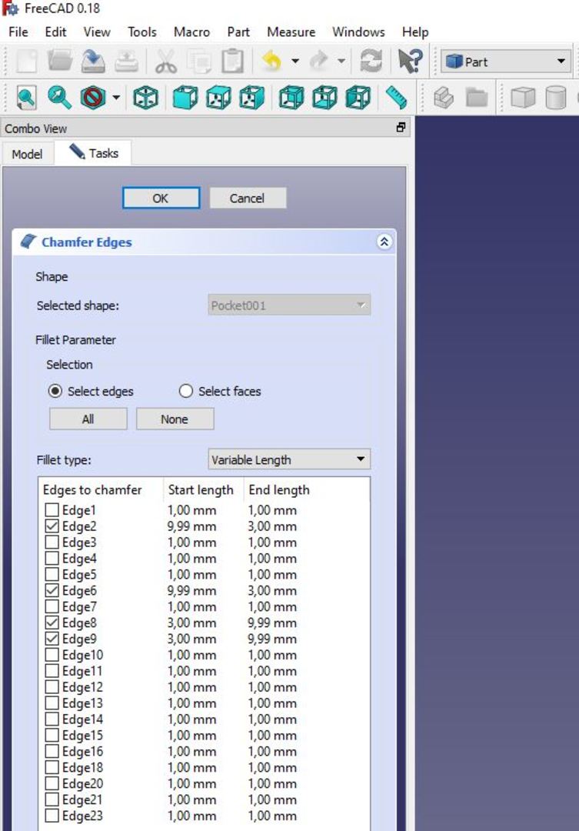The height and width of the screenshot is (831, 579).
Task: Set rear view cube icon
Action: pyautogui.click(x=291, y=98)
